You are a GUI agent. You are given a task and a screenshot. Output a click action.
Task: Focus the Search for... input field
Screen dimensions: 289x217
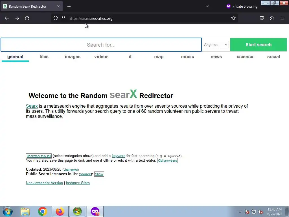pyautogui.click(x=101, y=45)
